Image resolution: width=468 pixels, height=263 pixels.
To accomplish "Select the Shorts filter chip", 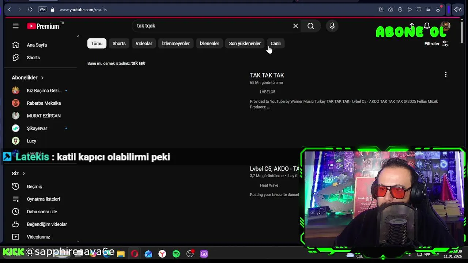I will [119, 43].
